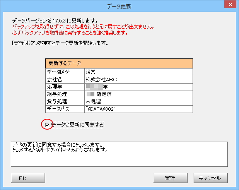Viewport: 239px width, 190px height.
Task: Click the キャンセル button
Action: coord(210,178)
